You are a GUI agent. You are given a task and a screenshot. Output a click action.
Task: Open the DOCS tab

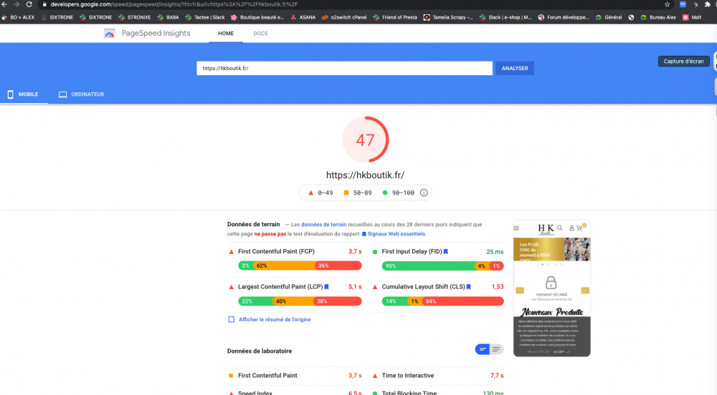pos(261,34)
